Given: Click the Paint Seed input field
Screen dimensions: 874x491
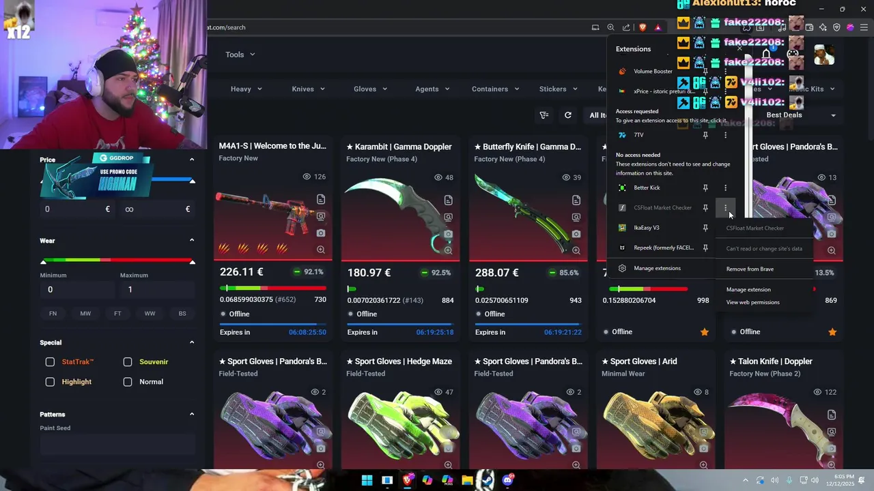Looking at the screenshot, I should click(117, 445).
